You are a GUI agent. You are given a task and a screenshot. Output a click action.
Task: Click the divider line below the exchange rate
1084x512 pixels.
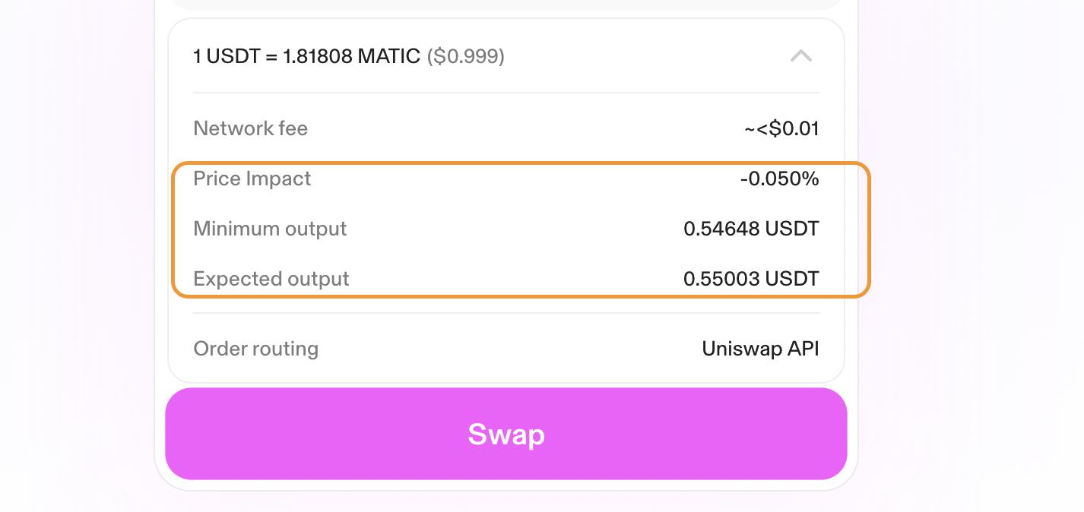pyautogui.click(x=506, y=93)
